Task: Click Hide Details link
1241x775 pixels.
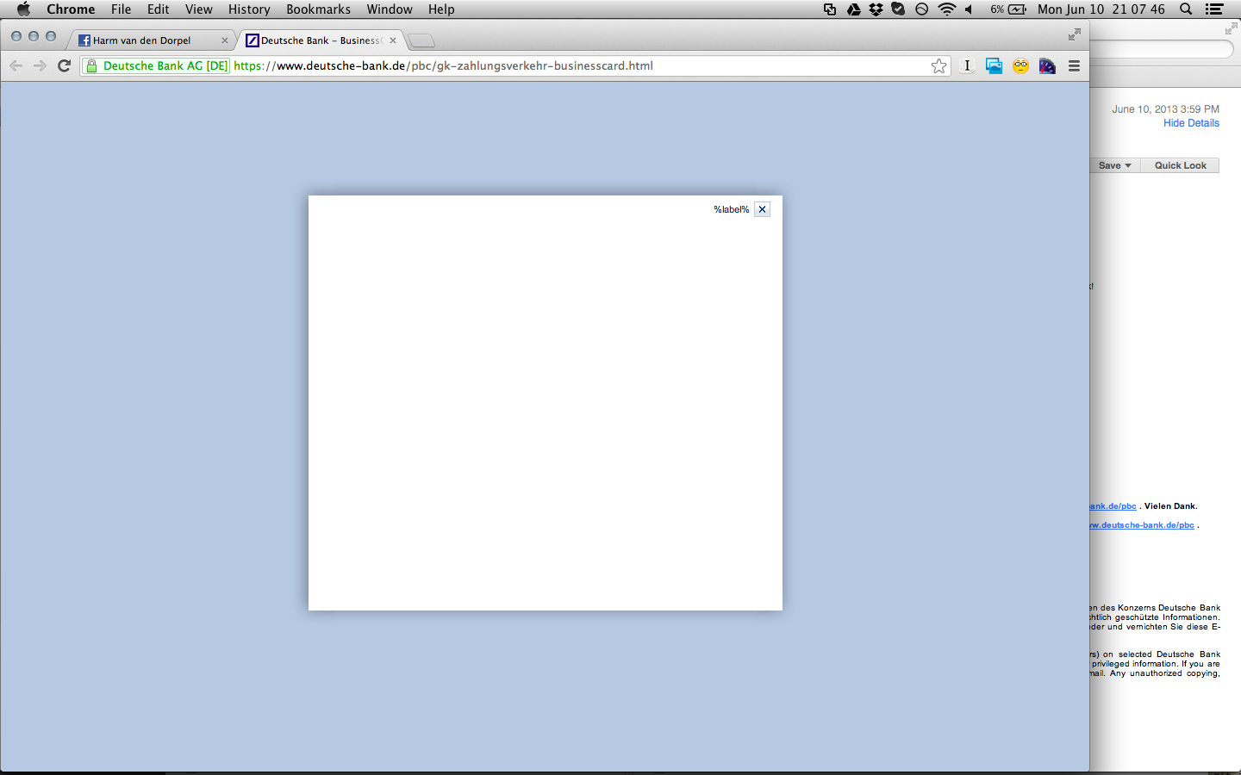Action: [1191, 123]
